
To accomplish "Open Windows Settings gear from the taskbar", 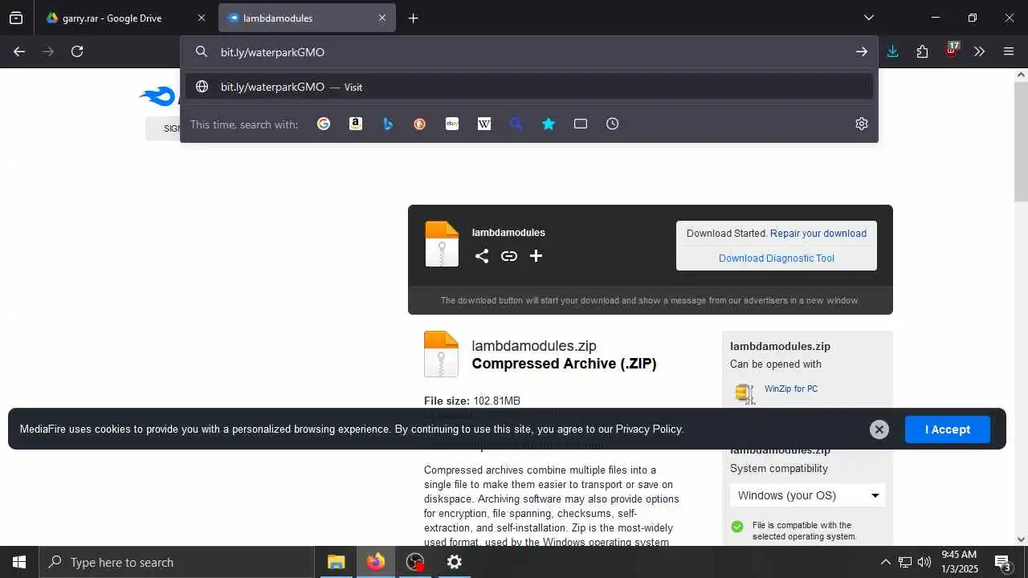I will coord(455,562).
